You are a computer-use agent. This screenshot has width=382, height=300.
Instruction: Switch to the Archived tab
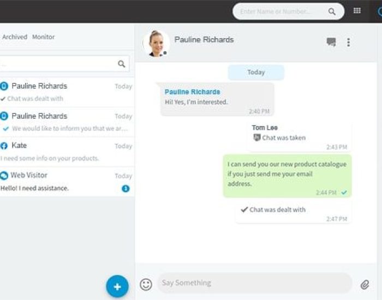coord(15,37)
